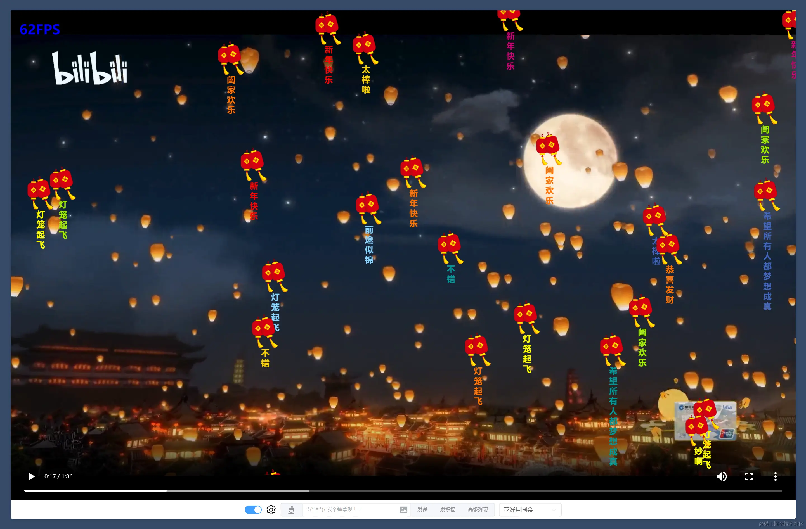This screenshot has height=529, width=806.
Task: Click the full moon in video
Action: click(576, 159)
